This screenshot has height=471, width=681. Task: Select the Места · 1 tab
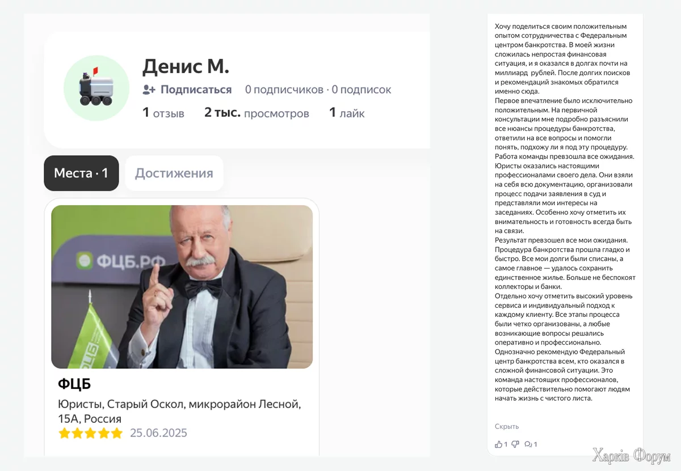81,173
